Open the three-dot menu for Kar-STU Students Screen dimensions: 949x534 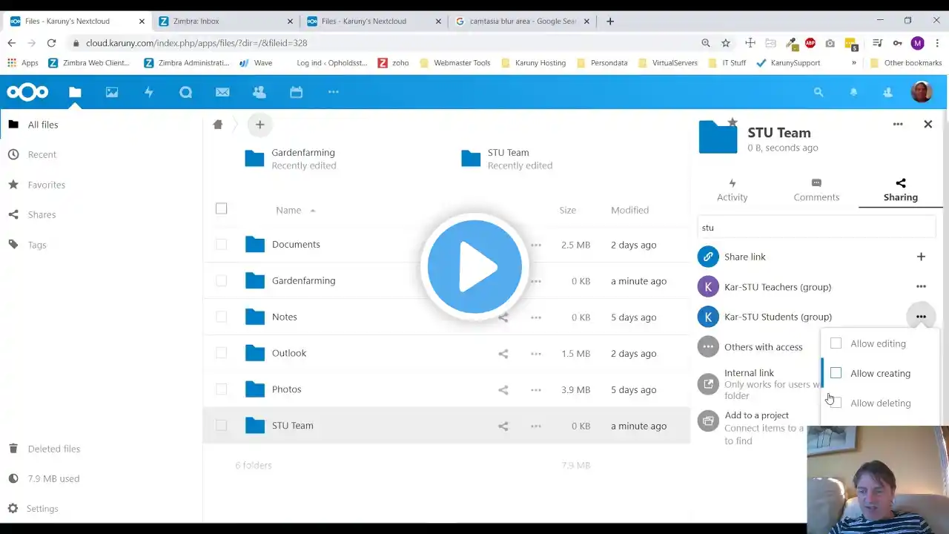921,317
